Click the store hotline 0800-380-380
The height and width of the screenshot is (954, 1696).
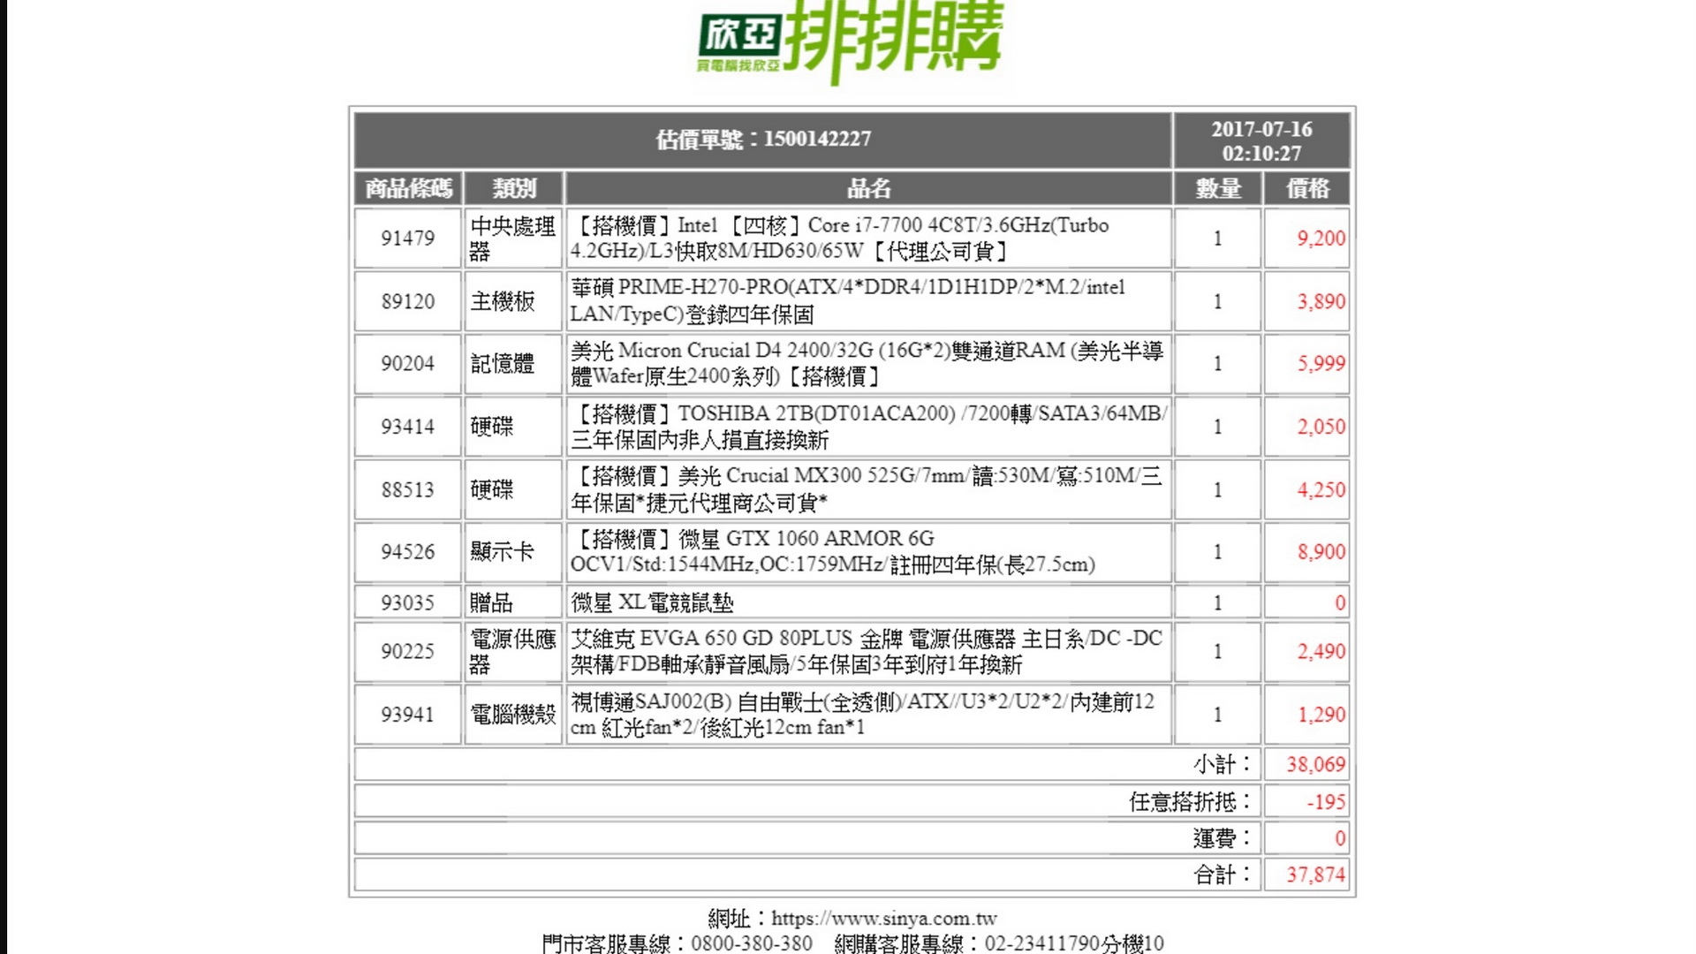pos(752,943)
